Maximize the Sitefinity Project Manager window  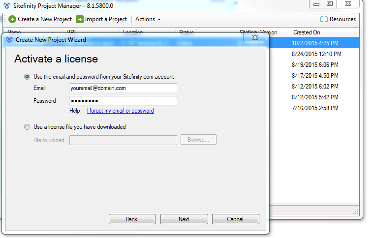(x=330, y=4)
